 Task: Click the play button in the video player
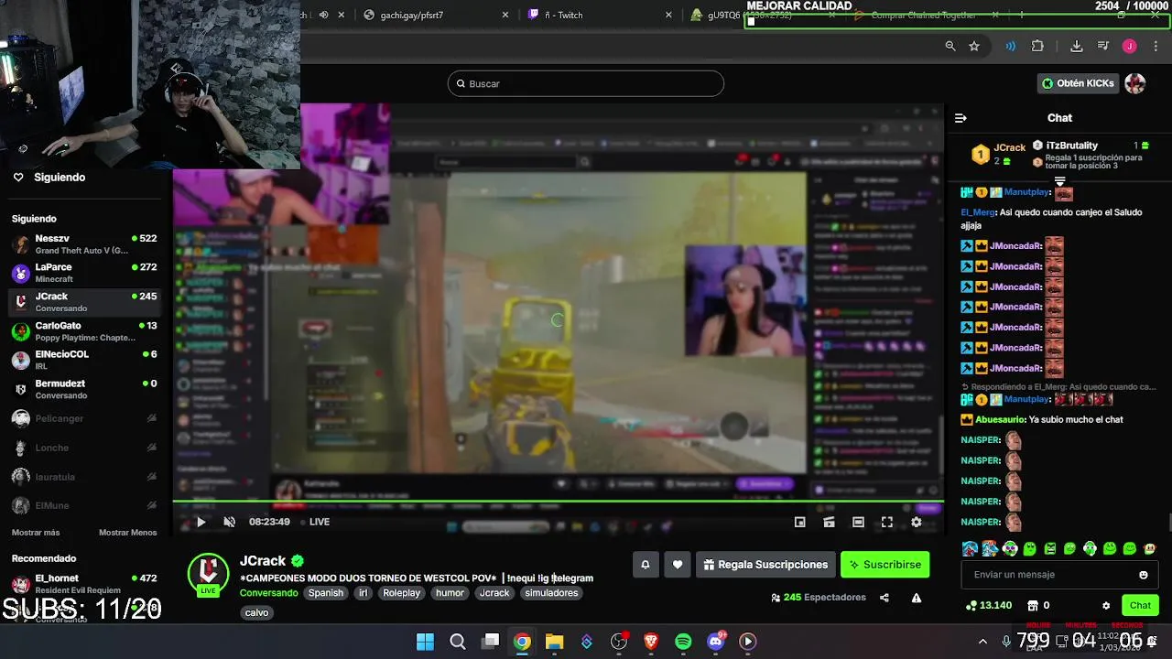tap(201, 522)
